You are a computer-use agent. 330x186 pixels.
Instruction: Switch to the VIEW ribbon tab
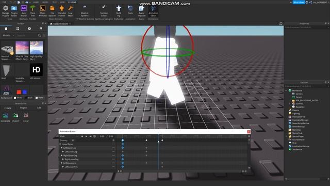click(x=62, y=2)
